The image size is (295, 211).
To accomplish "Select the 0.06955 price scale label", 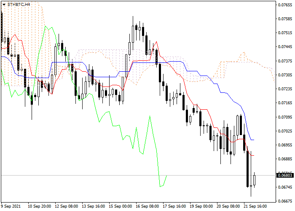I will (285, 145).
